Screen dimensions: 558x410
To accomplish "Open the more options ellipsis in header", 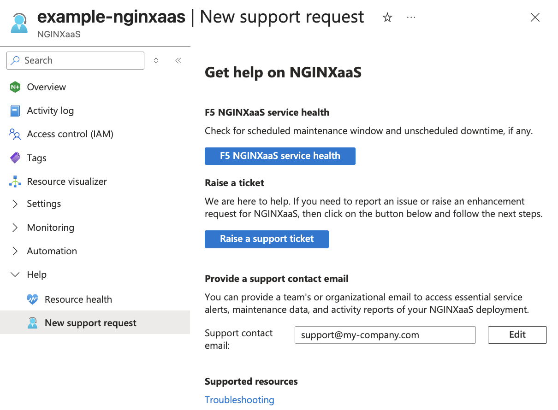I will click(411, 18).
